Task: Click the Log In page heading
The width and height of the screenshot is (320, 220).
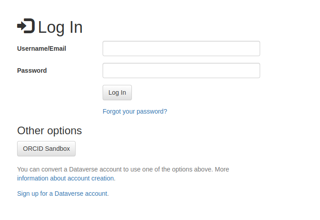Action: coord(60,27)
